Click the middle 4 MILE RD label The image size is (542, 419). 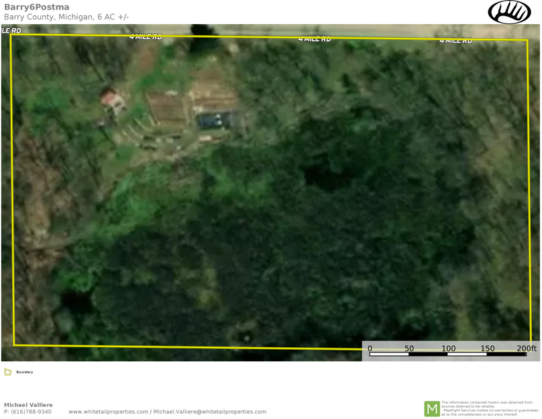(315, 39)
